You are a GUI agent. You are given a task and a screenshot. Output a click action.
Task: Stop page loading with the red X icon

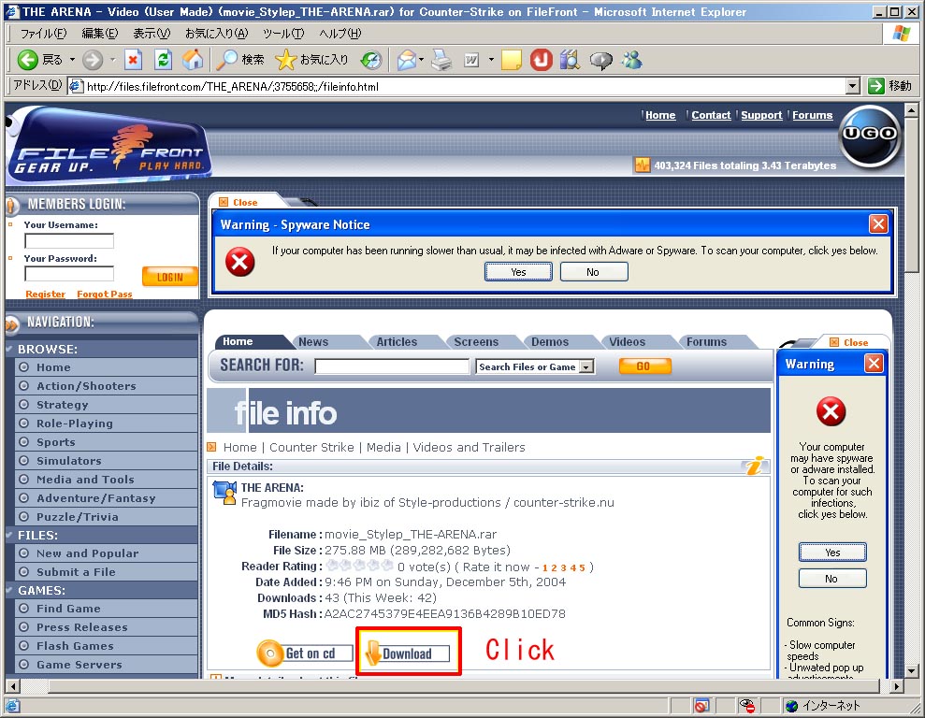coord(134,60)
